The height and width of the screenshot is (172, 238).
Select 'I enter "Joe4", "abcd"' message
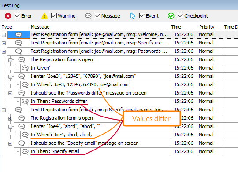tap(66, 126)
